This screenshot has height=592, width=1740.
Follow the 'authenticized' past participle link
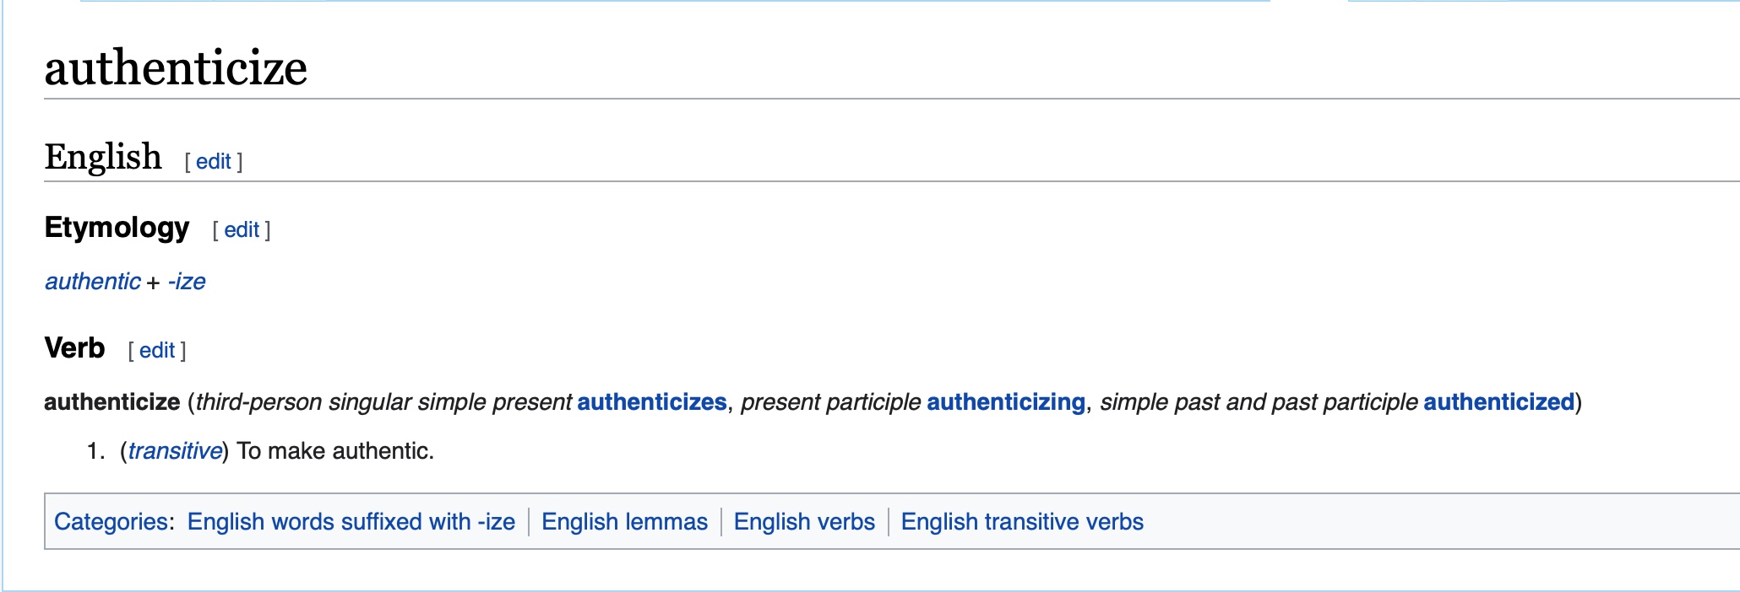point(1498,402)
